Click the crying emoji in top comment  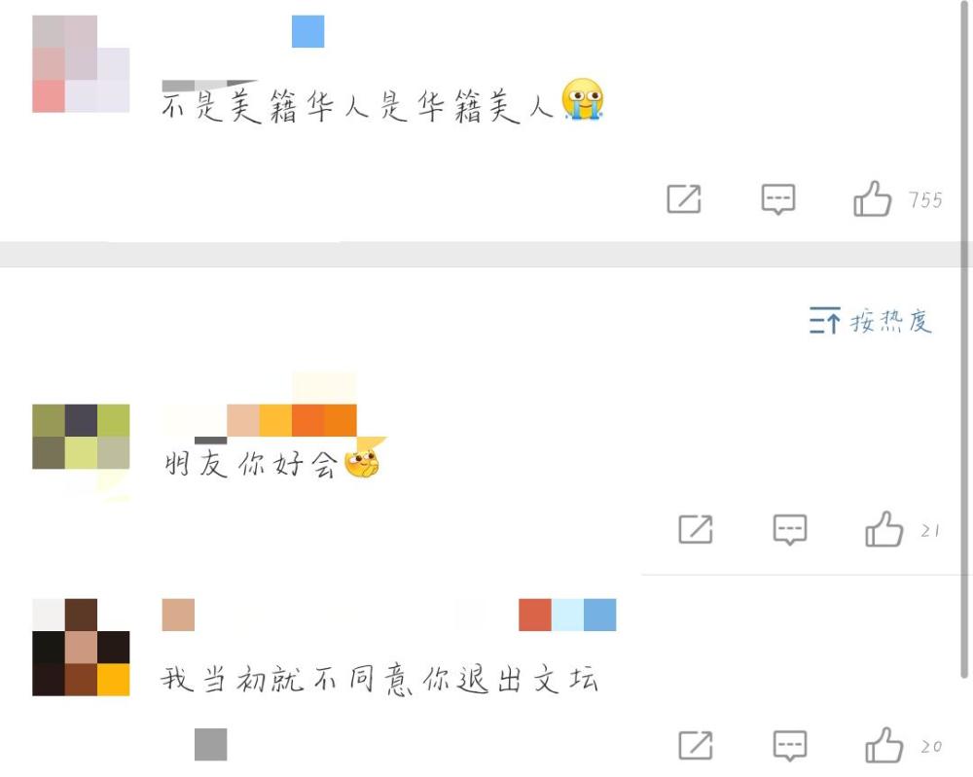pyautogui.click(x=582, y=99)
